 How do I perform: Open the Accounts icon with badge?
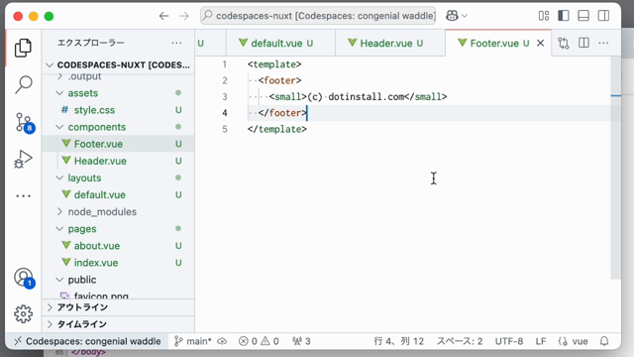[x=24, y=278]
